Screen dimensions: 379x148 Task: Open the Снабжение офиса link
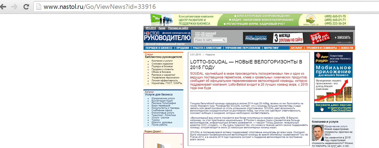click(162, 110)
